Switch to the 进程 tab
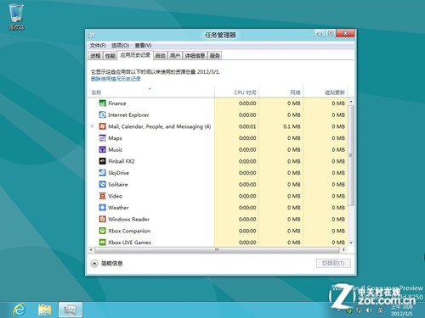Viewport: 425px width, 318px height. [x=95, y=56]
